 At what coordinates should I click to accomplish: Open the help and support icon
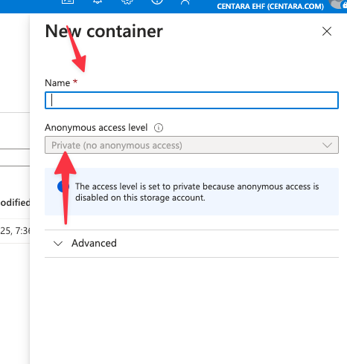click(x=157, y=1)
